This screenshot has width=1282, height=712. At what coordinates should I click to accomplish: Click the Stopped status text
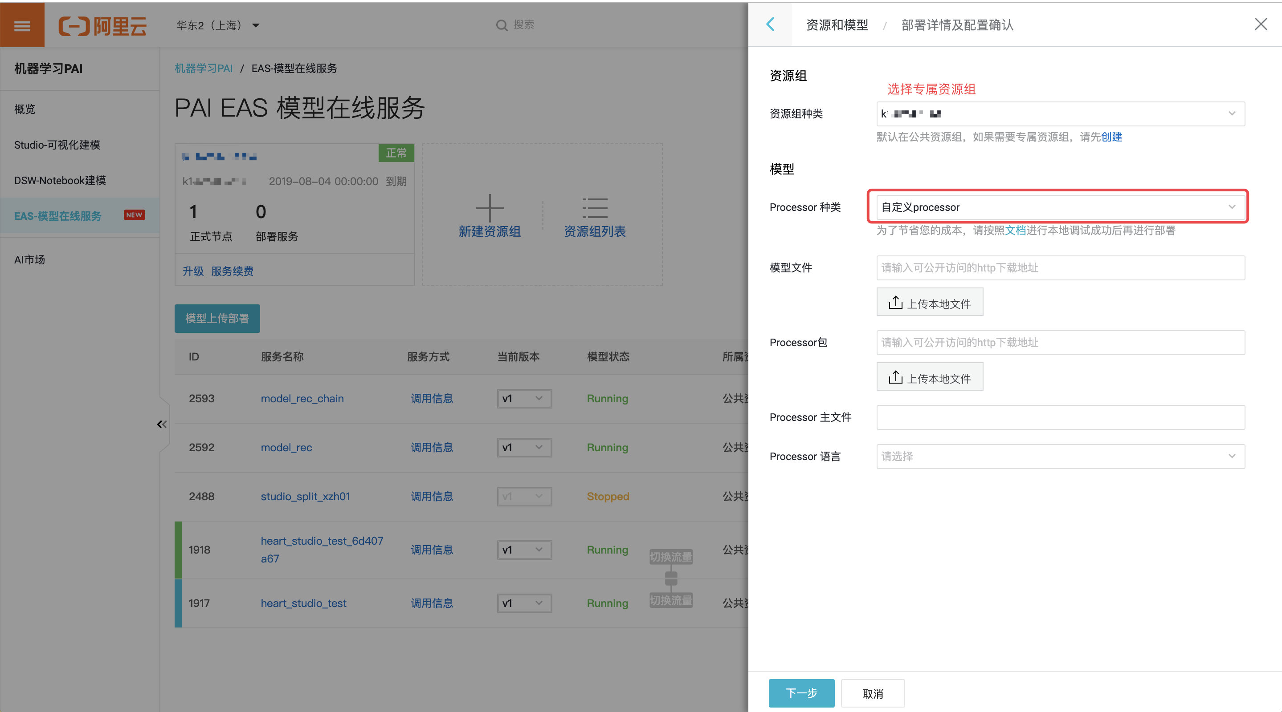(608, 496)
